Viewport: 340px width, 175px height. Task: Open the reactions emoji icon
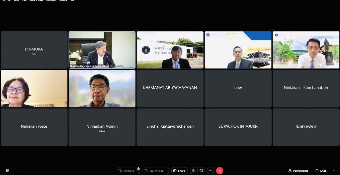201,171
